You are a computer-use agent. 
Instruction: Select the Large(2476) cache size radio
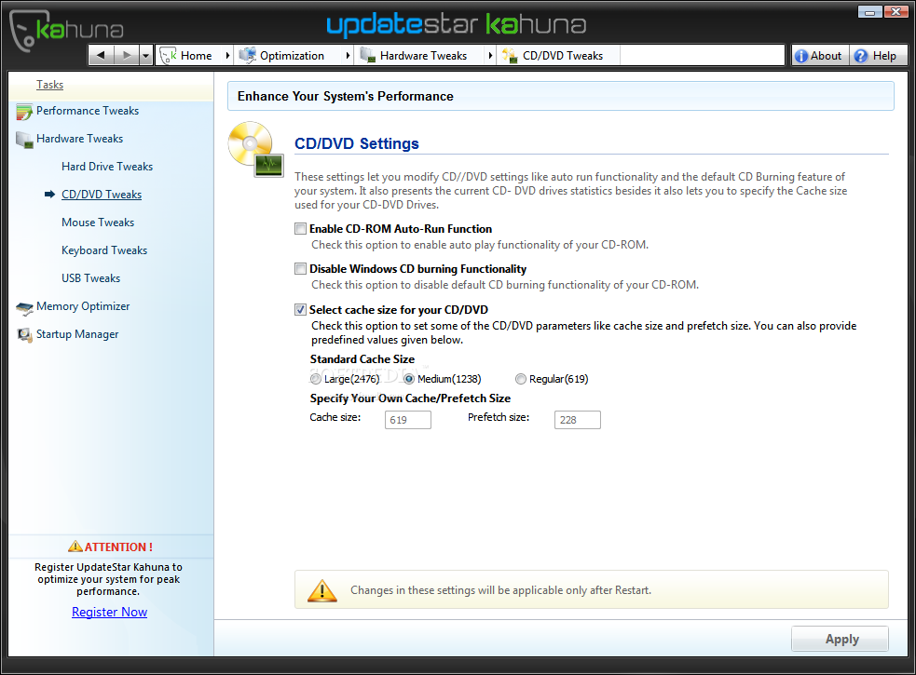tap(316, 379)
